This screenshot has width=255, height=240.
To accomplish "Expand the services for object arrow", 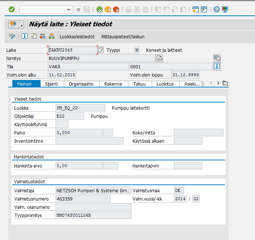I will tap(21, 24).
